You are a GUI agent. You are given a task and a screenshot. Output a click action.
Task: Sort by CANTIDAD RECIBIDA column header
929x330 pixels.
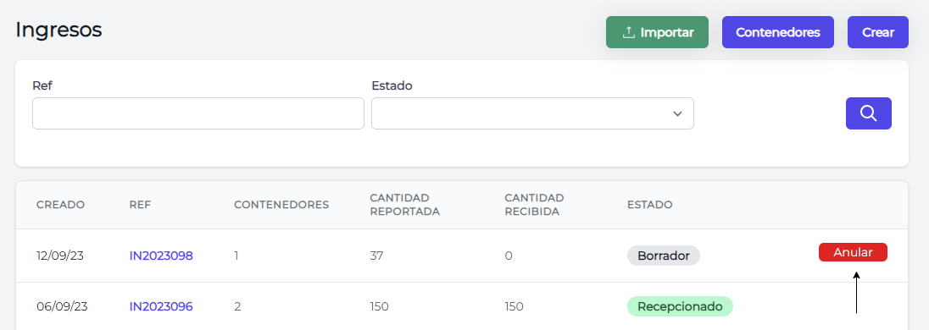534,205
